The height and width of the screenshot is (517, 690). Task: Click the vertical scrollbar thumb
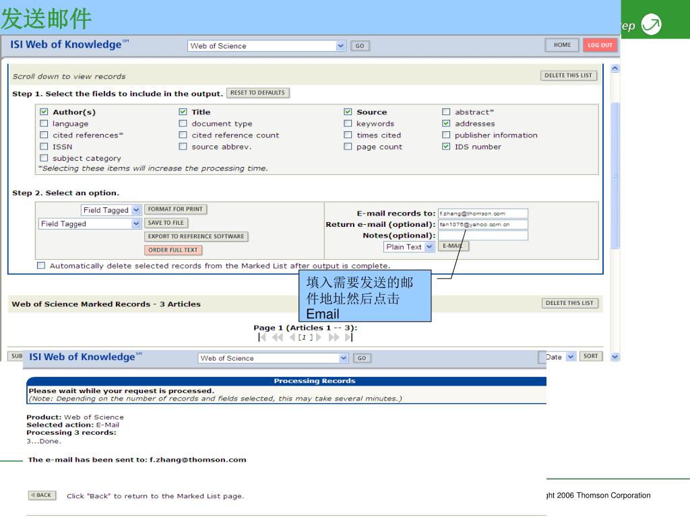[615, 176]
